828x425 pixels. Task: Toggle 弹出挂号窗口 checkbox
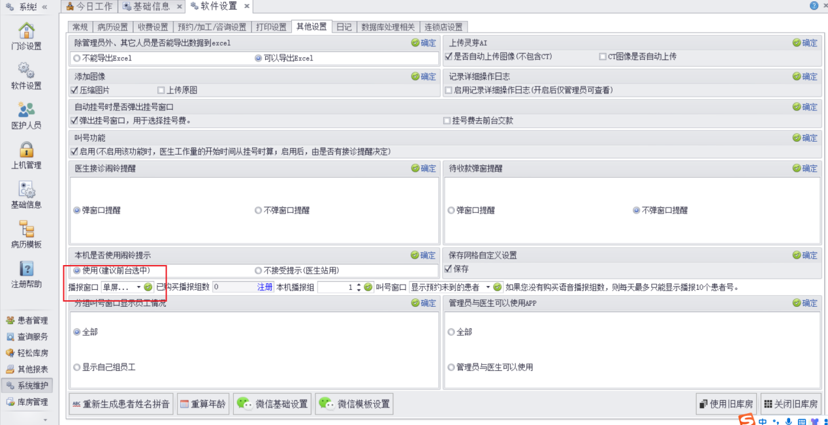click(74, 120)
